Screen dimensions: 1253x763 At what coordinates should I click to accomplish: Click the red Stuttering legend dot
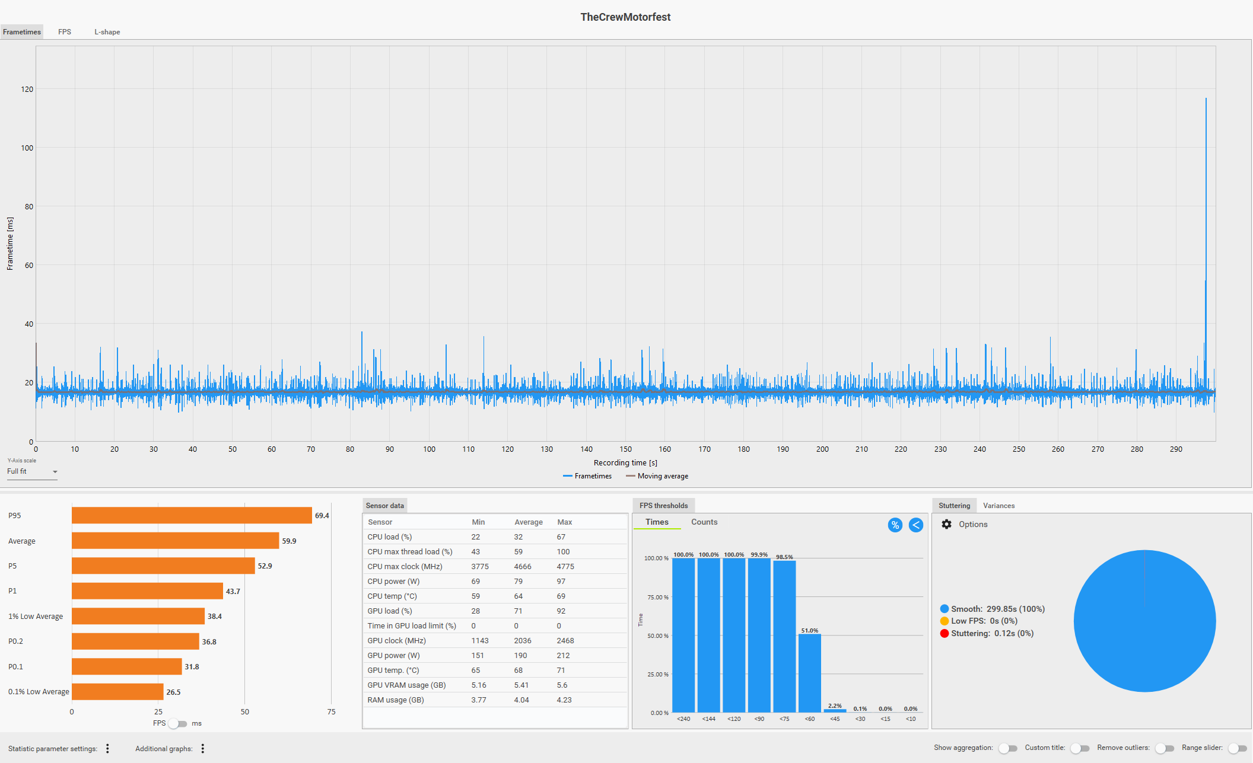(944, 633)
